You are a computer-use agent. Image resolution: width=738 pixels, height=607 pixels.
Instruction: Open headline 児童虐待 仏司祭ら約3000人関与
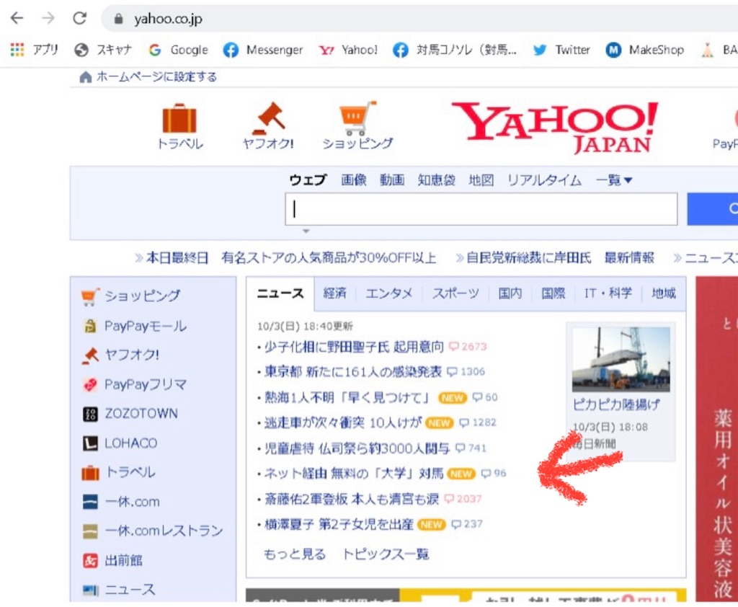(357, 448)
